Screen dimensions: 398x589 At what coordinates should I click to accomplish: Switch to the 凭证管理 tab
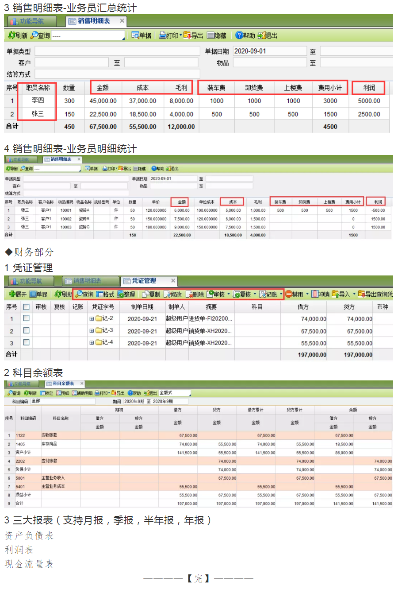(x=144, y=281)
